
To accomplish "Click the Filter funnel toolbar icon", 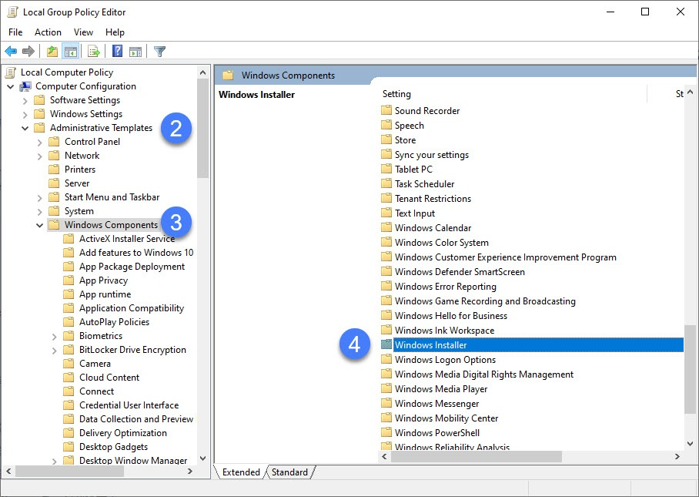I will point(159,52).
